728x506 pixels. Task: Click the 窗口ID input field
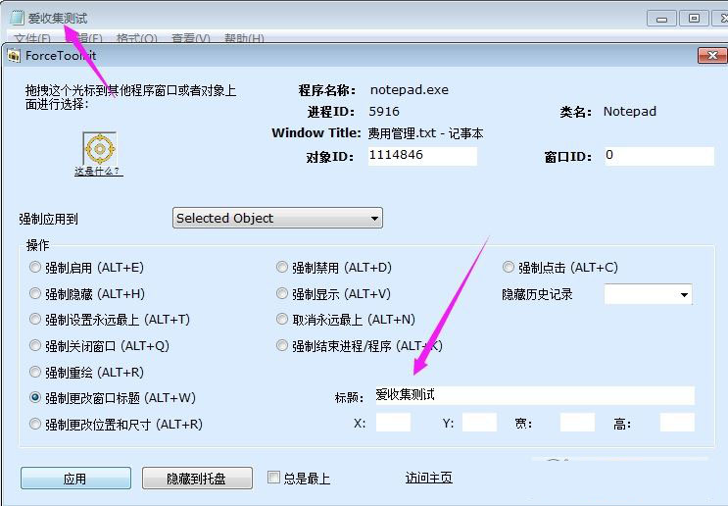(x=657, y=156)
